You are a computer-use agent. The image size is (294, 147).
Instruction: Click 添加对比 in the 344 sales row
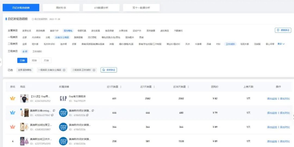[285, 127]
